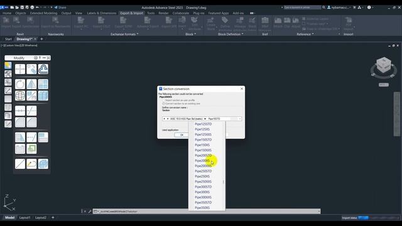This screenshot has height=226, width=402.
Task: Open the Help question mark icon
Action: [369, 8]
